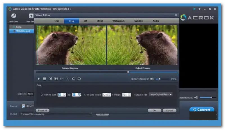The height and width of the screenshot is (130, 225).
Task: Open the Output Mode dropdown
Action: pyautogui.click(x=161, y=95)
